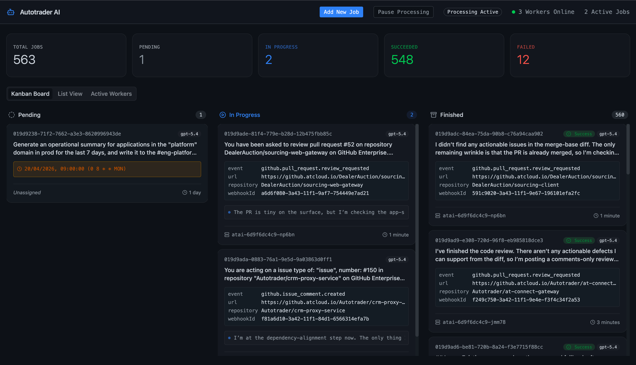Click the Finished column archive box icon
Image resolution: width=636 pixels, height=365 pixels.
coord(433,115)
